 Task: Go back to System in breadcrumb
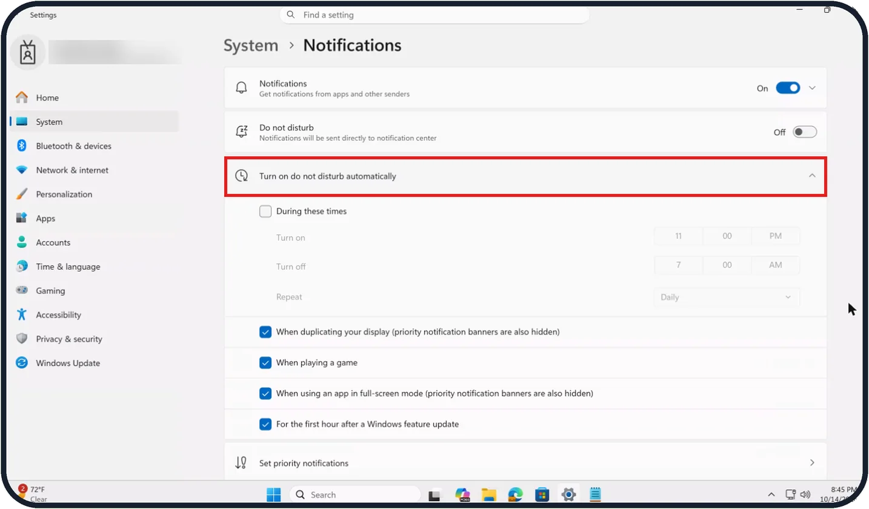coord(251,45)
